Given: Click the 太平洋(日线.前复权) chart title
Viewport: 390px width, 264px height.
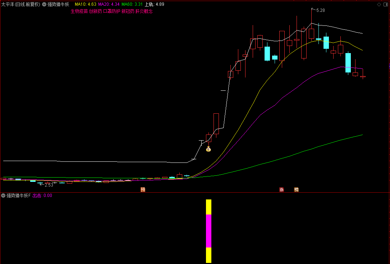Looking at the screenshot, I should (20, 4).
